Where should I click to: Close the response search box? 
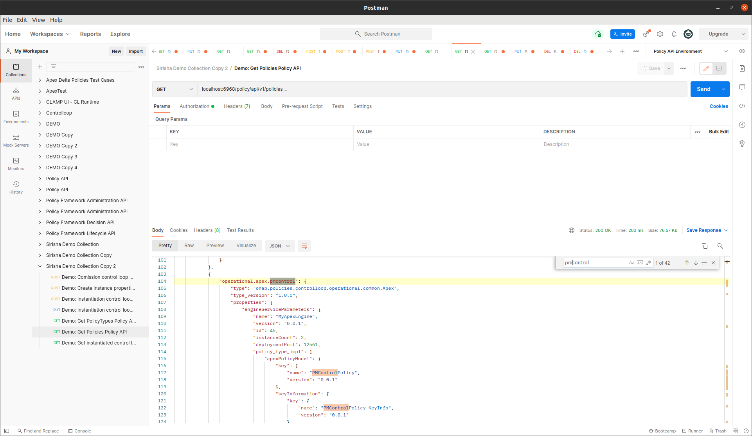pyautogui.click(x=713, y=263)
